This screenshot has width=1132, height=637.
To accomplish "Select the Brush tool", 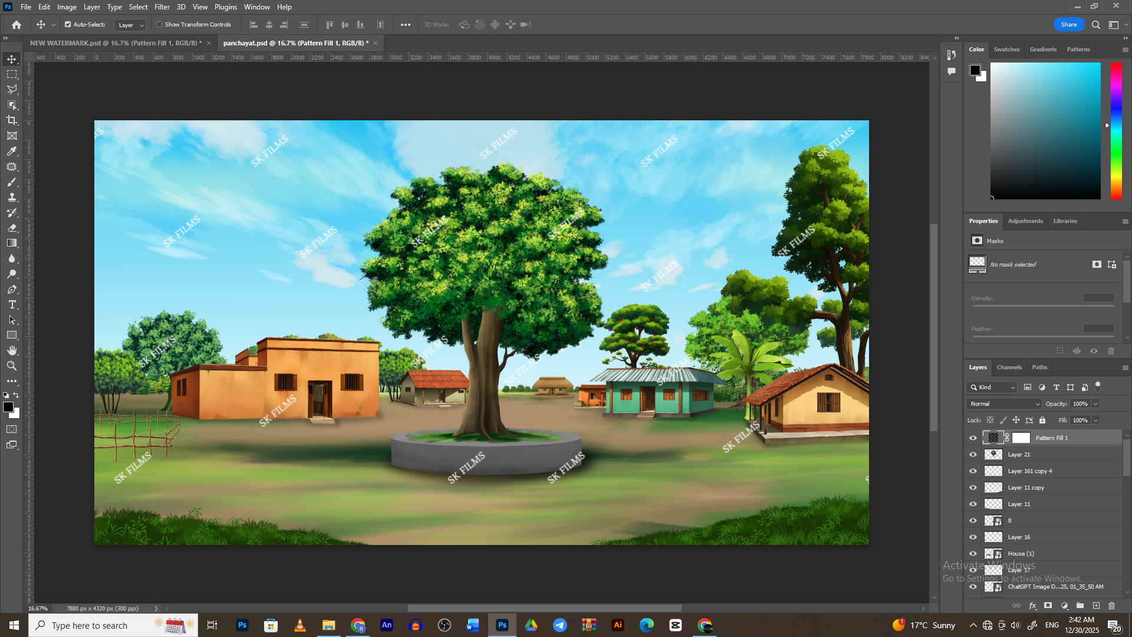I will 12,182.
